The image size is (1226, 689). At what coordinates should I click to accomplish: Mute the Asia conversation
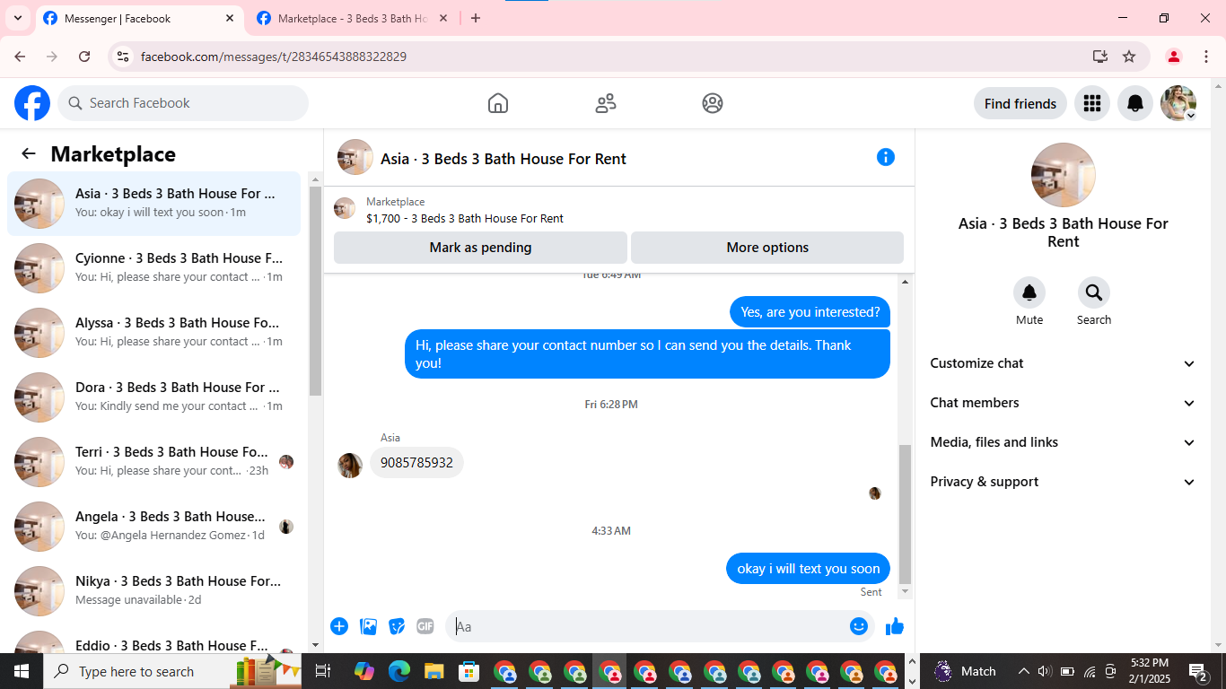(1029, 292)
